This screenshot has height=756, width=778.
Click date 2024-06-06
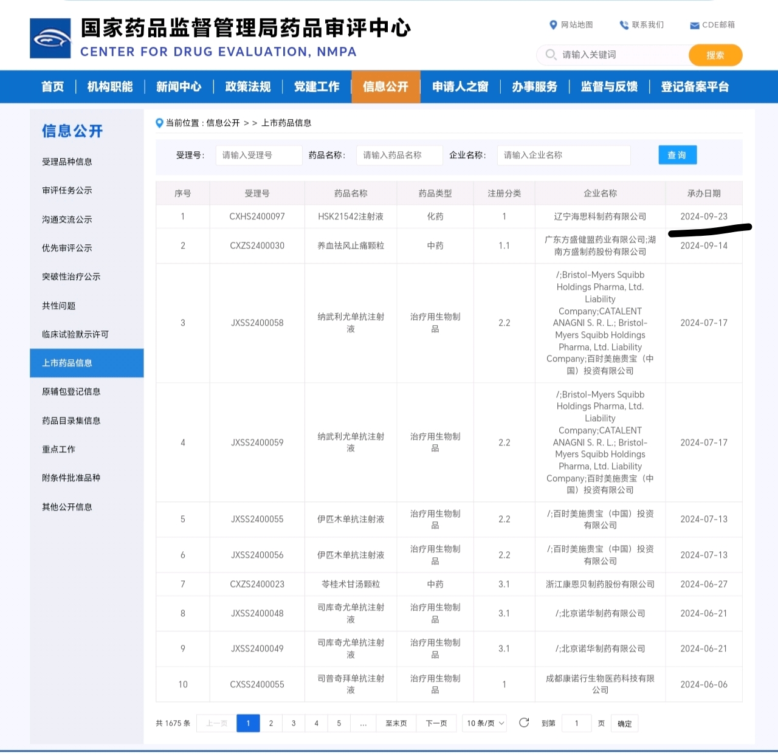pyautogui.click(x=704, y=684)
